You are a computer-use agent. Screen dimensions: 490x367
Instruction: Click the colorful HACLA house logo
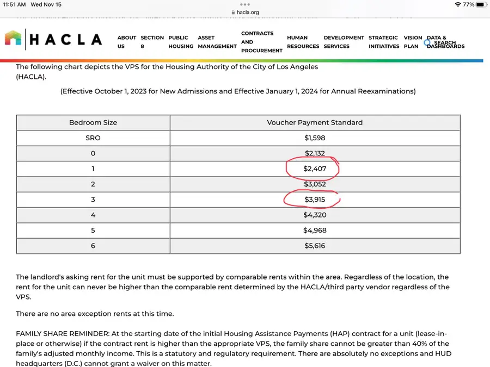14,39
